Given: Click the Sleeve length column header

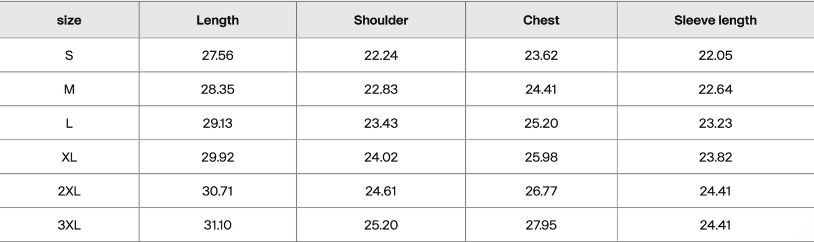Looking at the screenshot, I should [715, 21].
